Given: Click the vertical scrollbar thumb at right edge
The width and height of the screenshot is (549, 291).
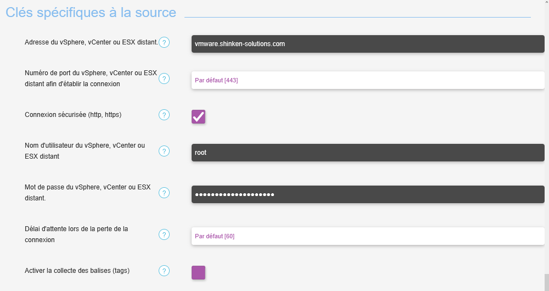Looking at the screenshot, I should pos(546,282).
